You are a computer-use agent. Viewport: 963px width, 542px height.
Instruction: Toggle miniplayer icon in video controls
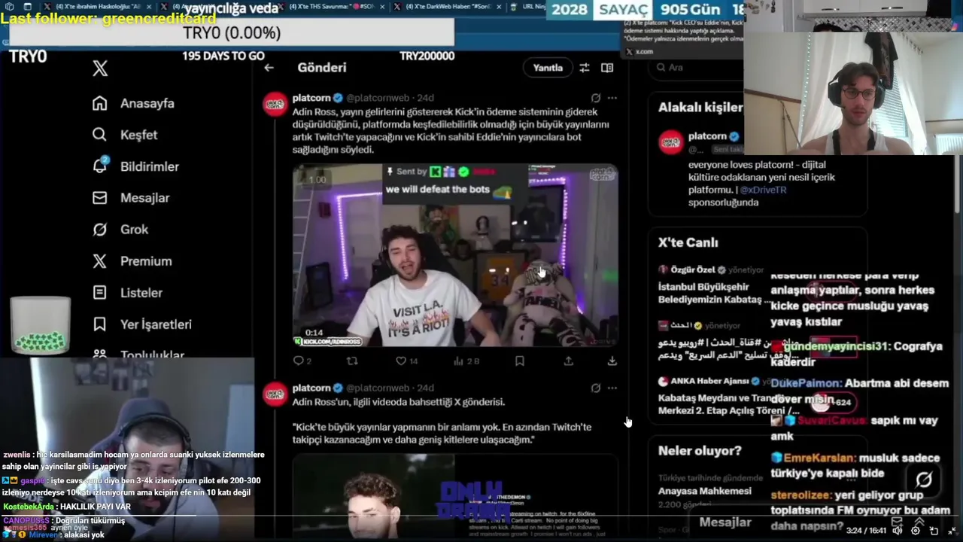pyautogui.click(x=934, y=531)
